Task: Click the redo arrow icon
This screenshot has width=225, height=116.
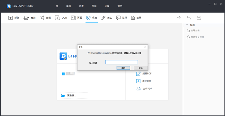Action: [x=178, y=18]
